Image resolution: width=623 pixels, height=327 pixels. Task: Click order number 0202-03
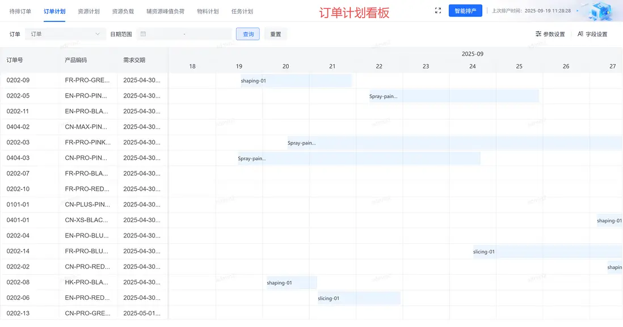click(18, 142)
